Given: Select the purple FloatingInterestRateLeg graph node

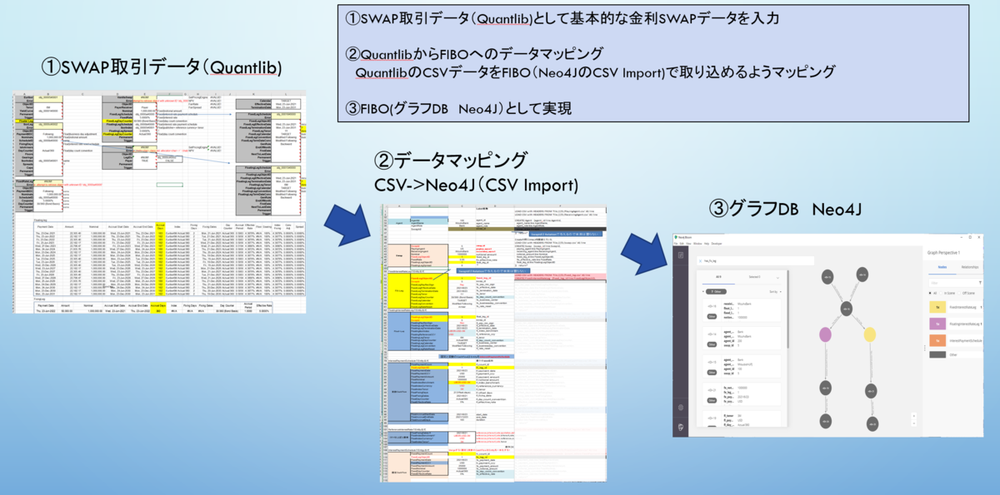Looking at the screenshot, I should click(x=825, y=334).
